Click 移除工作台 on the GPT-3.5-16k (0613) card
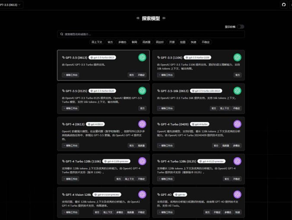292x220 pixels. pyautogui.click(x=166, y=108)
